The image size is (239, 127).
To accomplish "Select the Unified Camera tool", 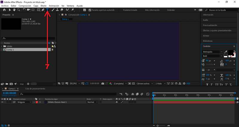I will 28,10.
